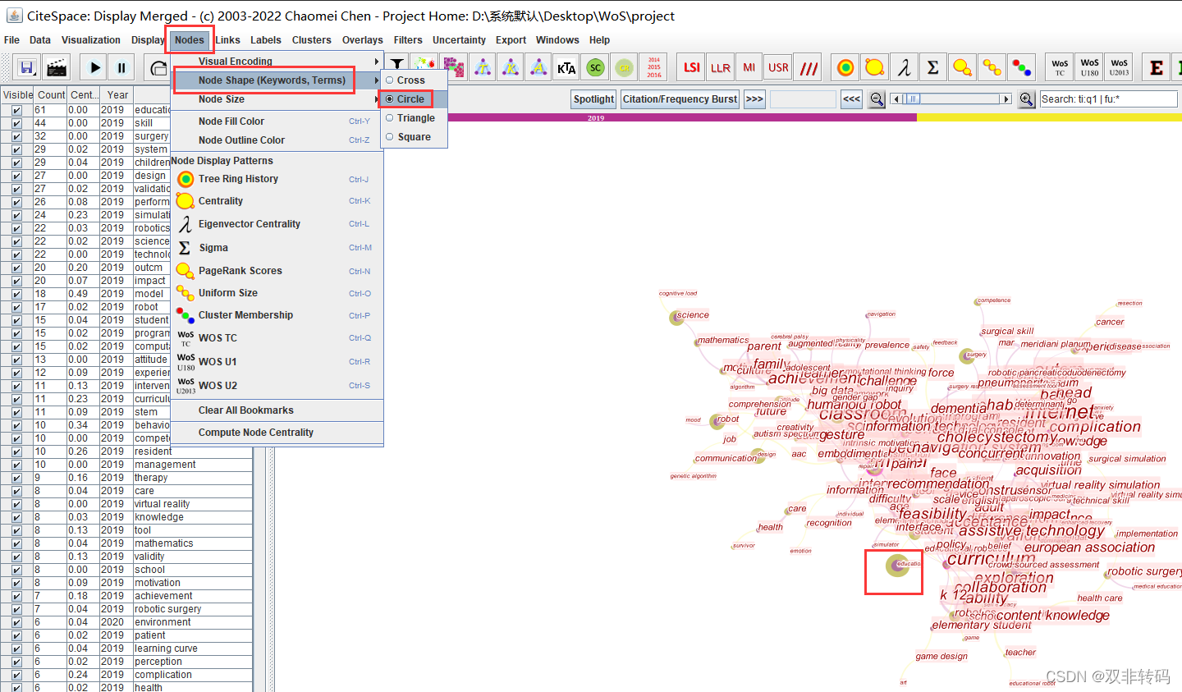Open Node Shape (Keywords, Terms) submenu

[277, 80]
